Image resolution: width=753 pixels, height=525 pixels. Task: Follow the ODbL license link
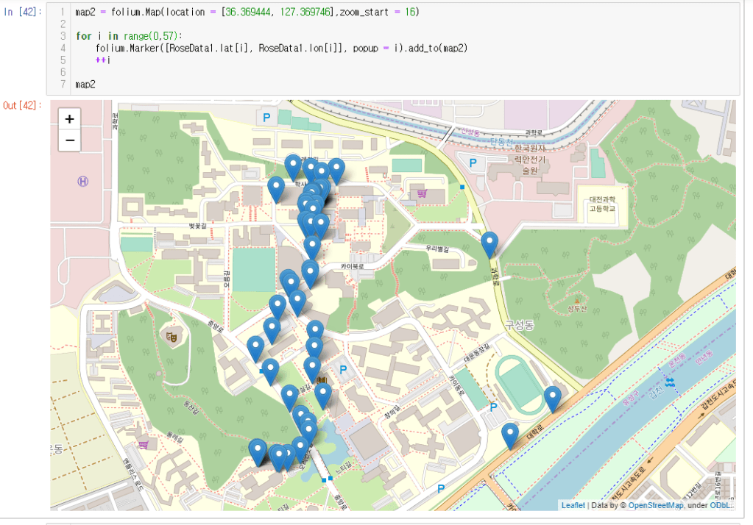pyautogui.click(x=720, y=505)
